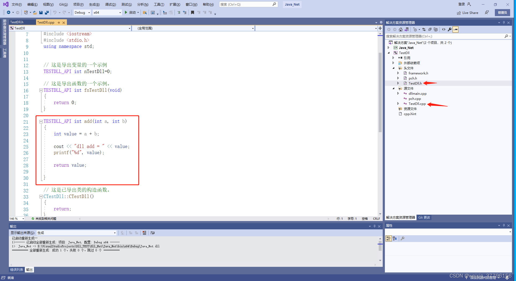Screen dimensions: 516x281
Task: Click the Save All icon
Action: pyautogui.click(x=47, y=13)
